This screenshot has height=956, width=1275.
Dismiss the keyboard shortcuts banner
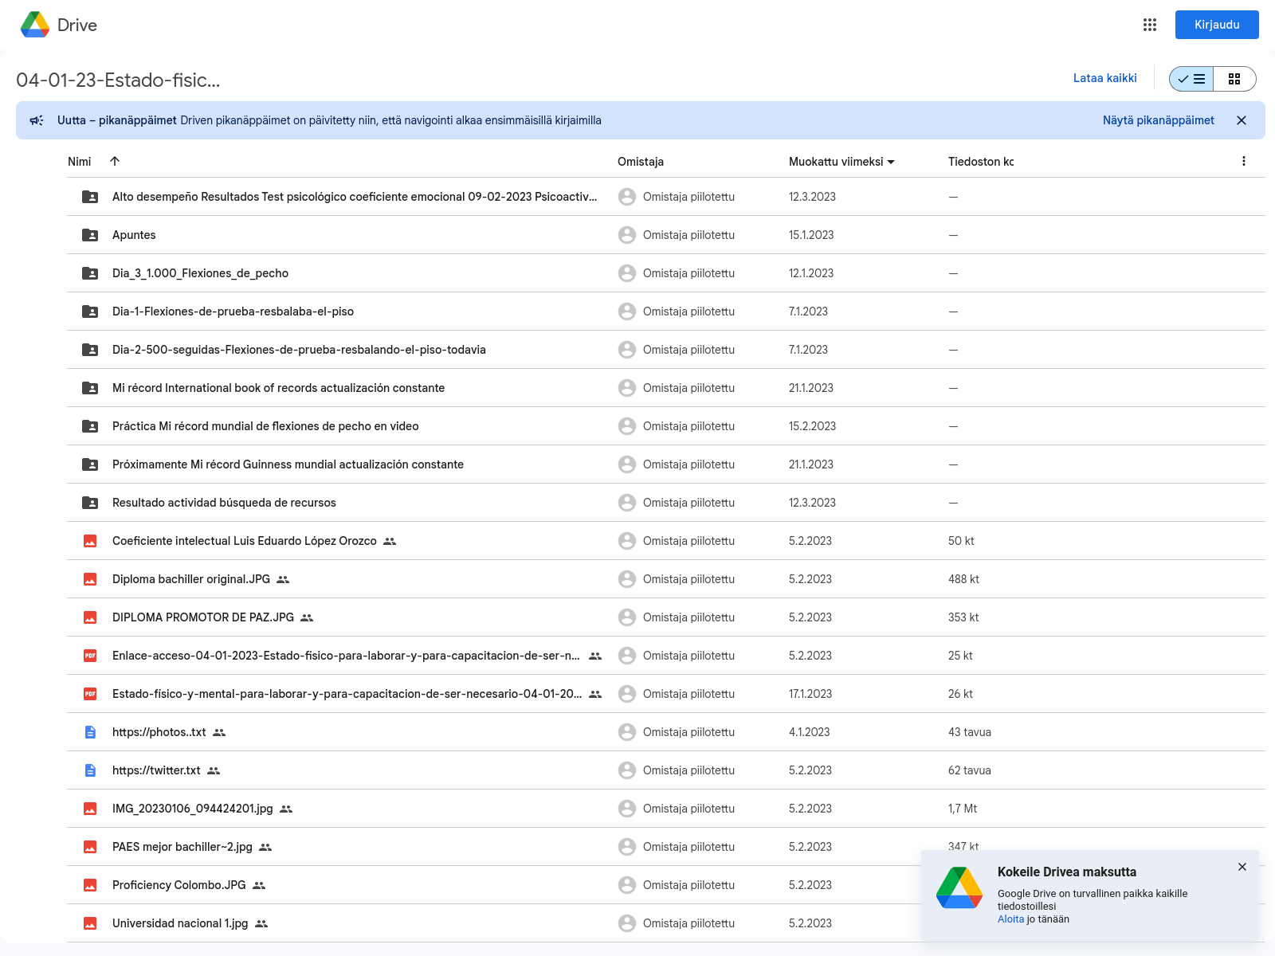click(x=1242, y=120)
